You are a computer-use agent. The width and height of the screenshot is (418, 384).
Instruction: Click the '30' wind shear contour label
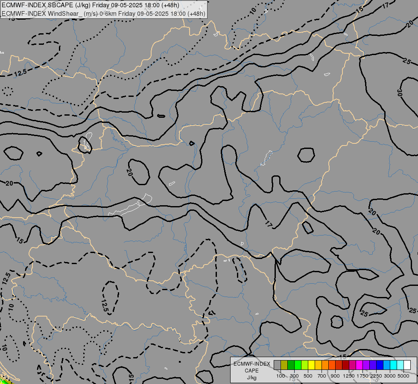click(399, 93)
